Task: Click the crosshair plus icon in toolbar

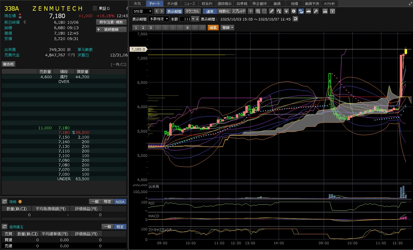Action: pos(251,11)
